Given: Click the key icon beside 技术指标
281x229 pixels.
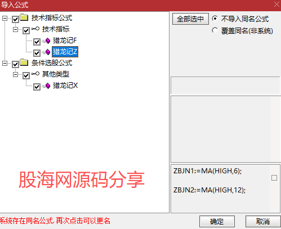Looking at the screenshot, I should tap(35, 29).
